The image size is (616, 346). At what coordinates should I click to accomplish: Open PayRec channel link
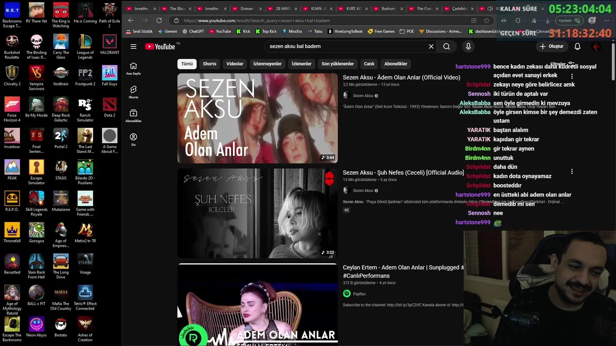click(359, 294)
